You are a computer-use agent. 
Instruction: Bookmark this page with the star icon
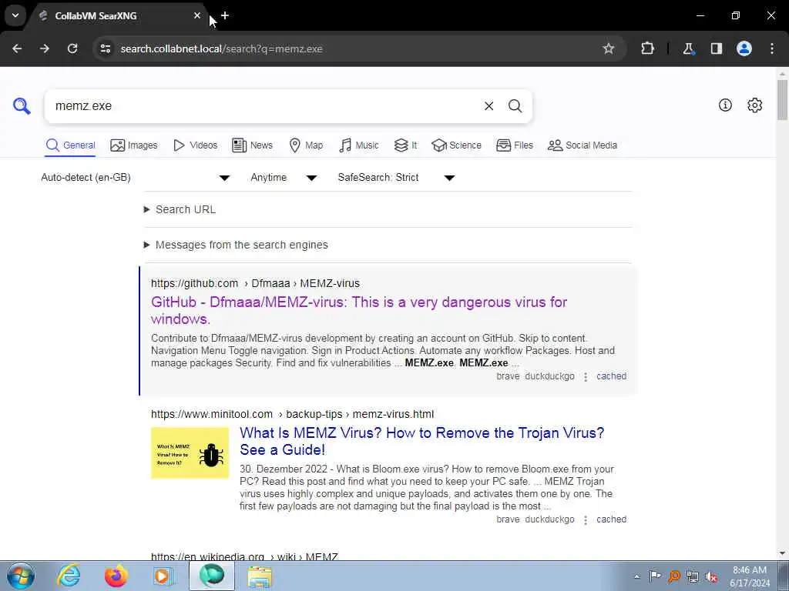pos(609,48)
